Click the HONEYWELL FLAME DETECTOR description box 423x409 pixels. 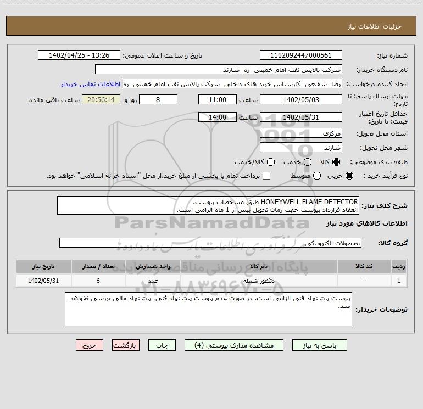[x=208, y=205]
